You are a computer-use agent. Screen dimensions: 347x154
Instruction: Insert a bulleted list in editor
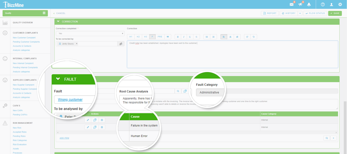pos(207,37)
